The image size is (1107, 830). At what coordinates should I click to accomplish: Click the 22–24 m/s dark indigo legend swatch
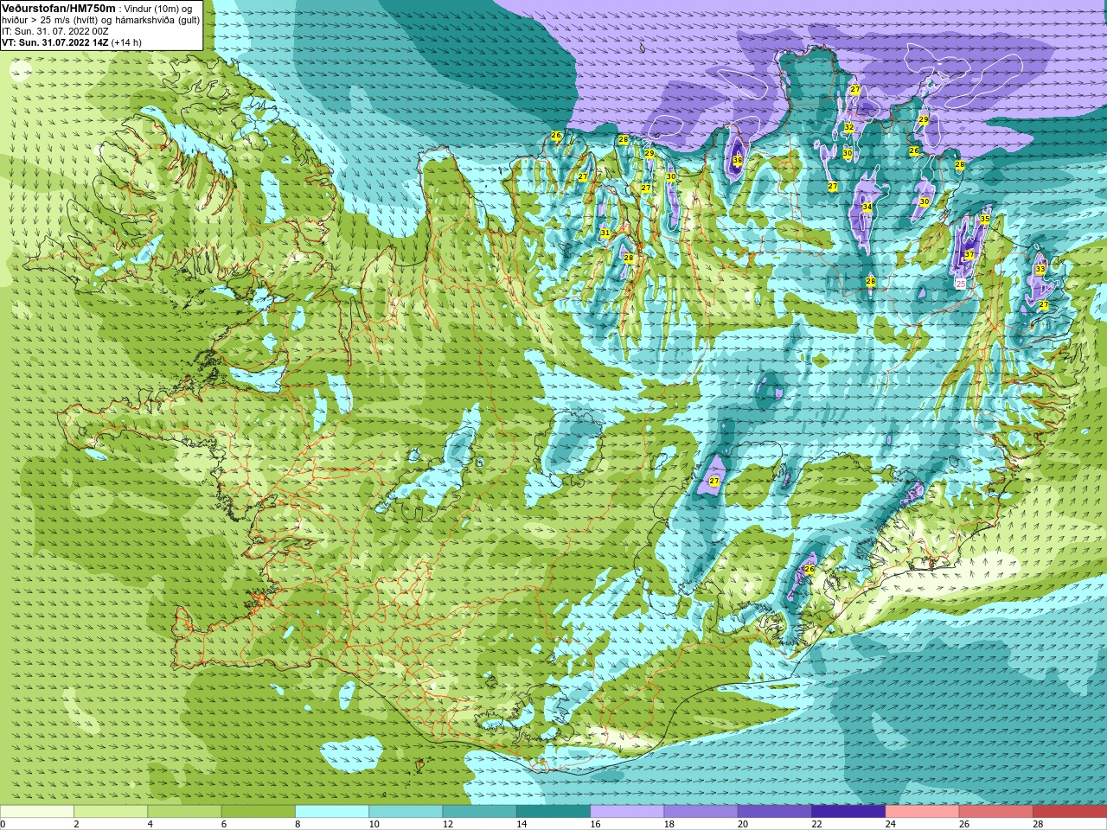pyautogui.click(x=848, y=812)
